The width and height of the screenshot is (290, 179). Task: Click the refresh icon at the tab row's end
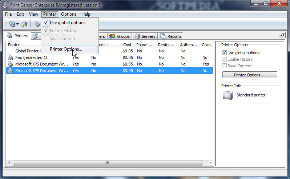pos(282,35)
